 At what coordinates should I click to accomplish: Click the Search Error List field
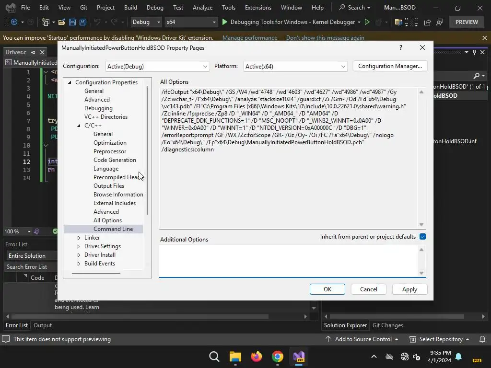click(31, 267)
